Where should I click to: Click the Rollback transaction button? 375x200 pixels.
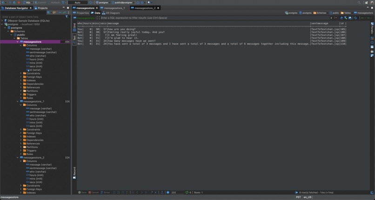[x=54, y=3]
